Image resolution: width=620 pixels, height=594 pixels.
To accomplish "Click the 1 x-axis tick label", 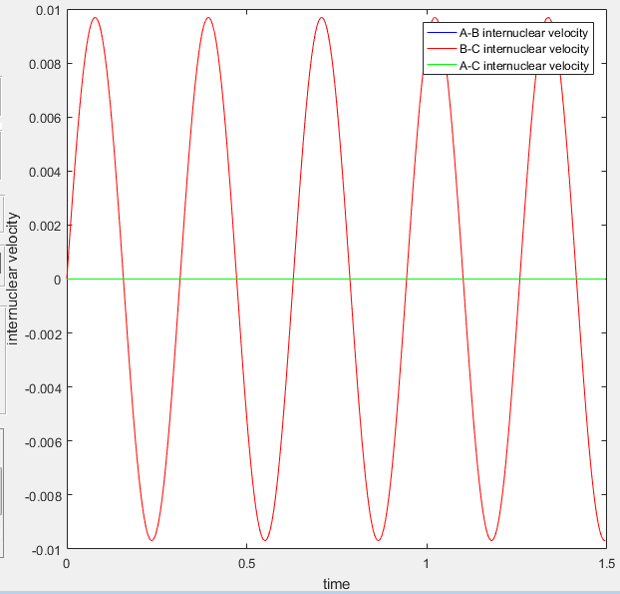I will [x=427, y=563].
